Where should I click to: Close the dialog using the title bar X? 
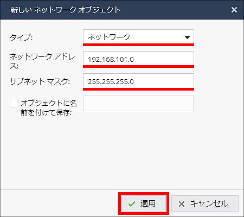pyautogui.click(x=234, y=10)
